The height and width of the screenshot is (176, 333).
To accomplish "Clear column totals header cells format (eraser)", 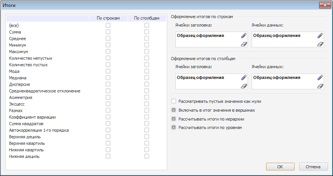I will coord(244,86).
